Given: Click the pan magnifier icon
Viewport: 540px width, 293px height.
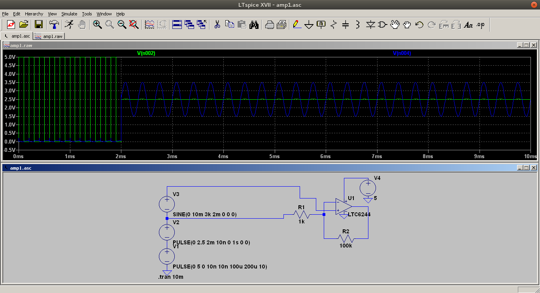Looking at the screenshot, I should [x=110, y=25].
